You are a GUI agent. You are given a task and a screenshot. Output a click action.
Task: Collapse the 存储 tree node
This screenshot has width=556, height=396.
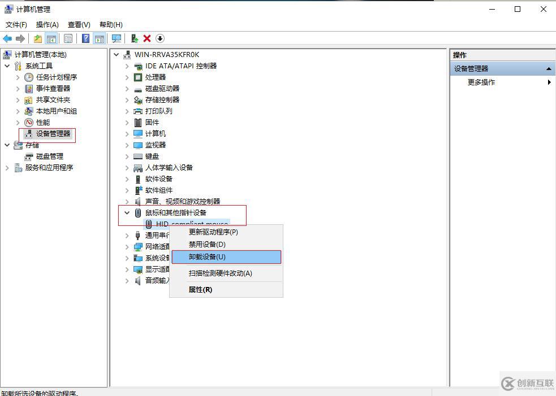click(7, 145)
